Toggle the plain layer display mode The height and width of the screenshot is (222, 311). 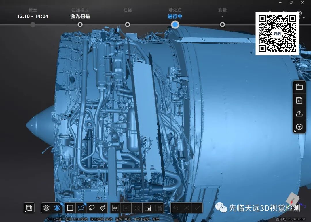pos(46,208)
